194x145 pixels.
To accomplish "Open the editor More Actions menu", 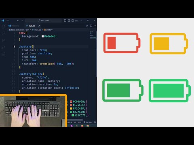I will (95, 26).
